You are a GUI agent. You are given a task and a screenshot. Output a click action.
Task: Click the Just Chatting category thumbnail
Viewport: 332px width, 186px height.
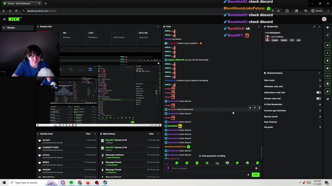(267, 38)
